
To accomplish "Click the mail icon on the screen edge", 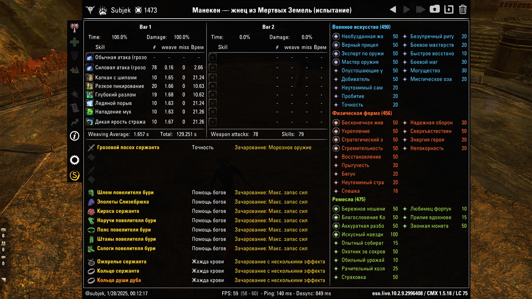I will click(3, 230).
